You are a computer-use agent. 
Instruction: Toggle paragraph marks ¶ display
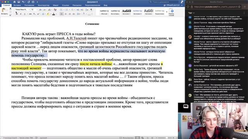click(91, 10)
